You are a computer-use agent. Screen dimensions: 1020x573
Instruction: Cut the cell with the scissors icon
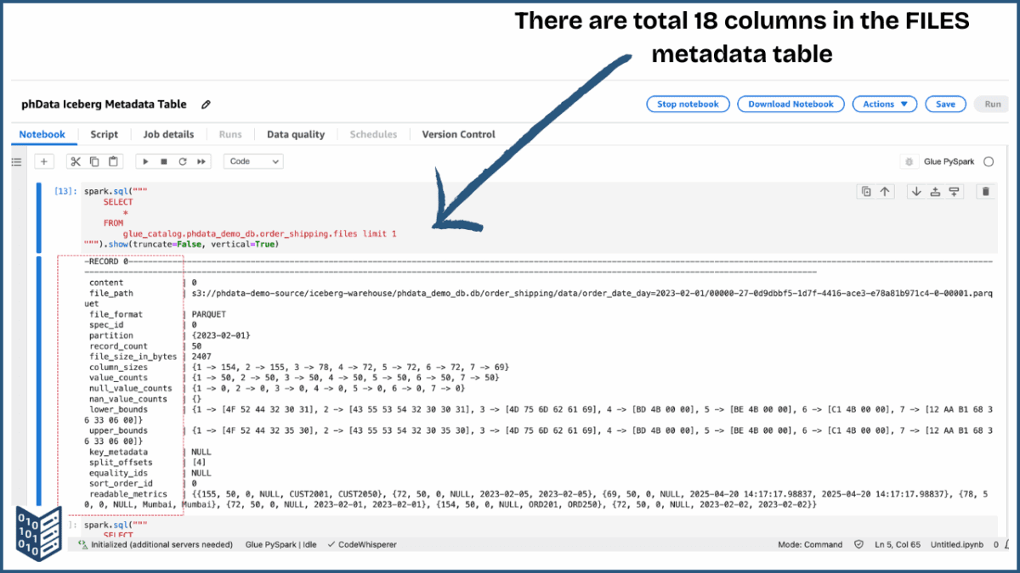(76, 161)
